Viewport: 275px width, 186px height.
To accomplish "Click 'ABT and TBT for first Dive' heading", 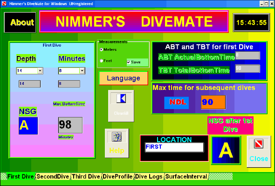I will tap(209, 47).
